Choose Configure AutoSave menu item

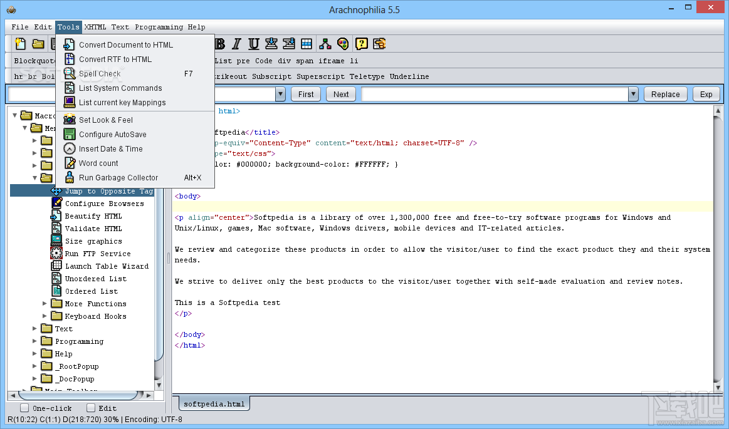click(x=112, y=134)
